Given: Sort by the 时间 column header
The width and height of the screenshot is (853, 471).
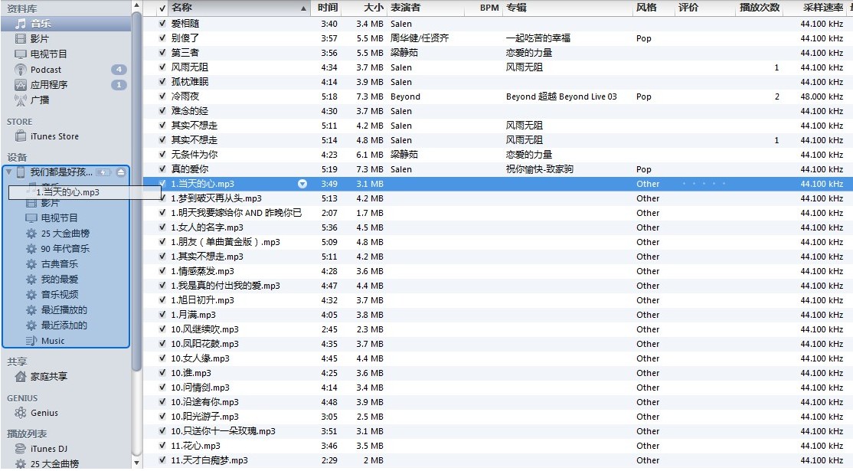Looking at the screenshot, I should [x=328, y=8].
